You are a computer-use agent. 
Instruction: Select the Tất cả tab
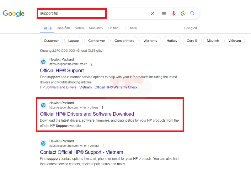pos(47,28)
